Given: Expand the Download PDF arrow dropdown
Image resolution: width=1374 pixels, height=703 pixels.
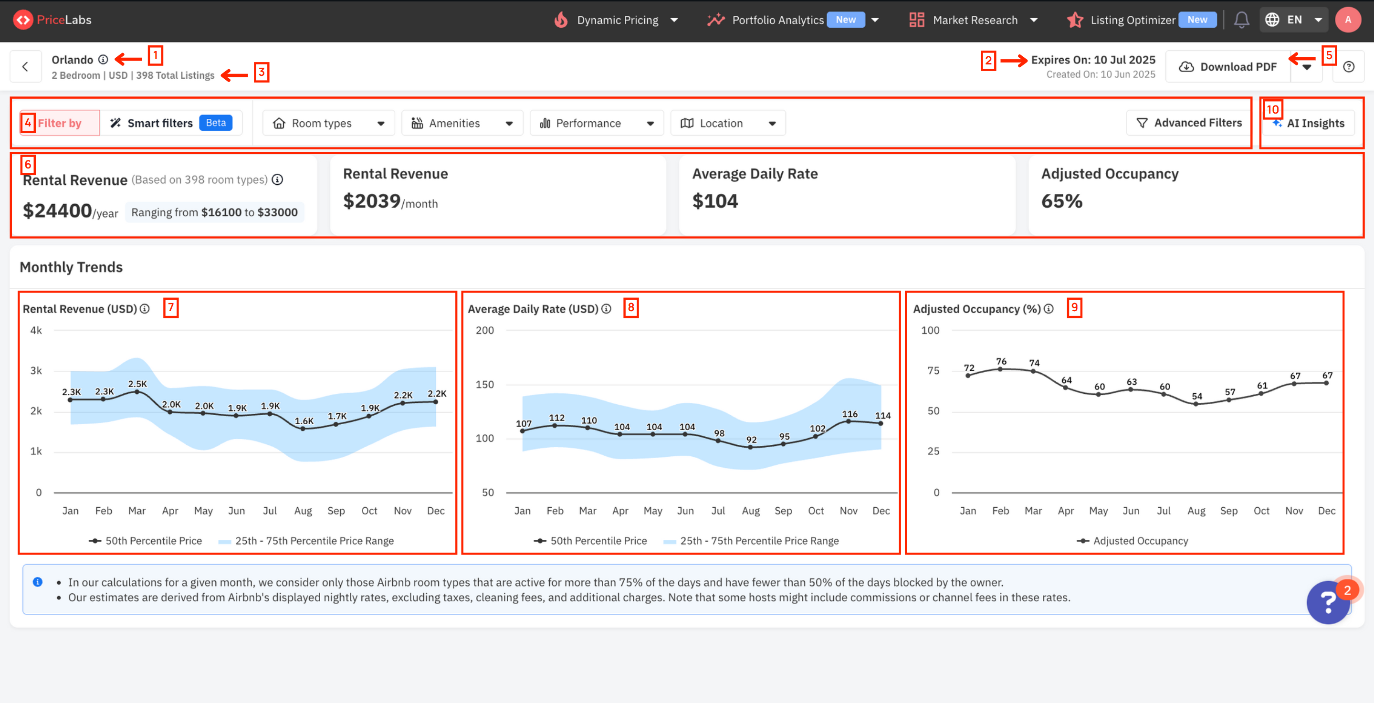Looking at the screenshot, I should 1306,67.
